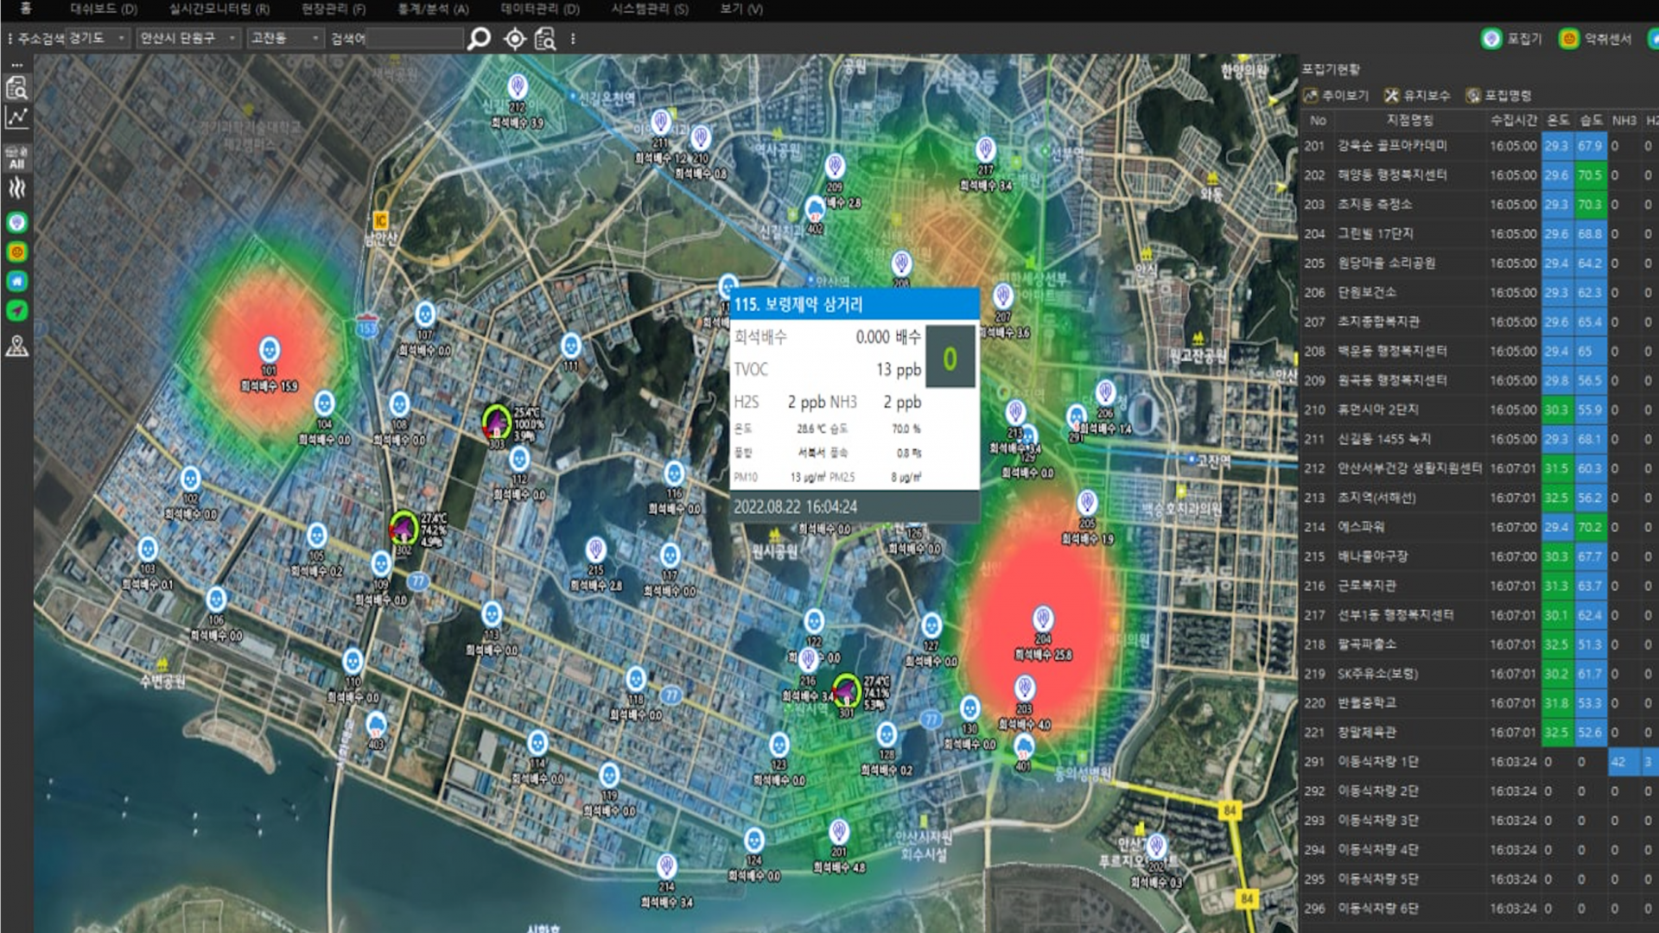
Task: Click map weather station marker 401
Action: (1023, 747)
